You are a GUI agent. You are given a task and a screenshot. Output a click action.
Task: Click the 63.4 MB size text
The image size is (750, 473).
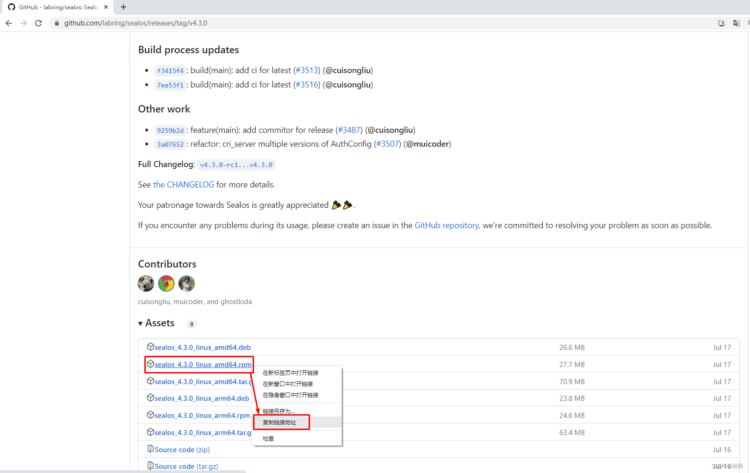(572, 433)
